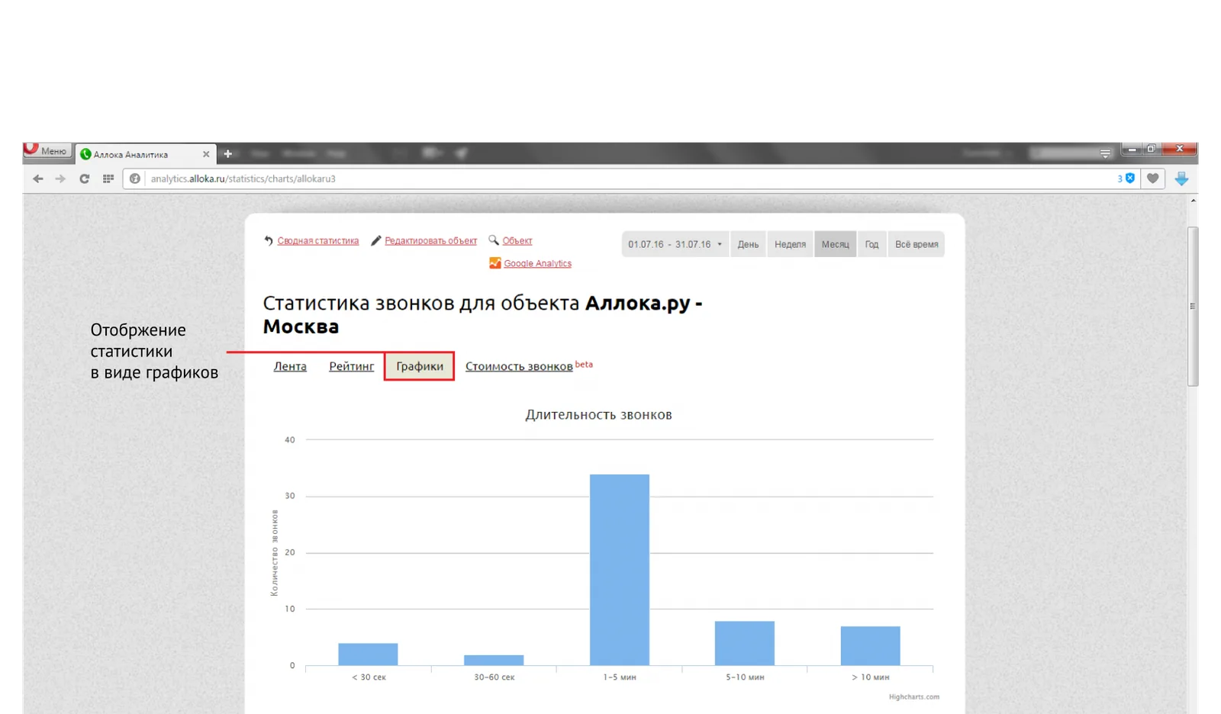This screenshot has height=714, width=1221.
Task: Bookmark page with heart icon
Action: point(1153,178)
